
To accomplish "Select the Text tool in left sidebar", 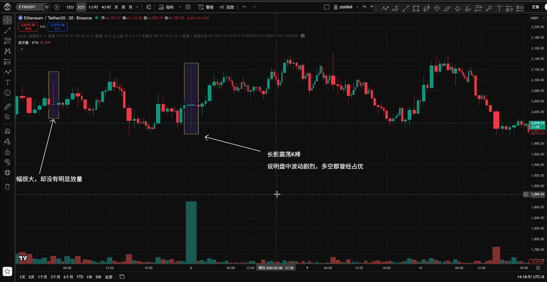I will (7, 83).
